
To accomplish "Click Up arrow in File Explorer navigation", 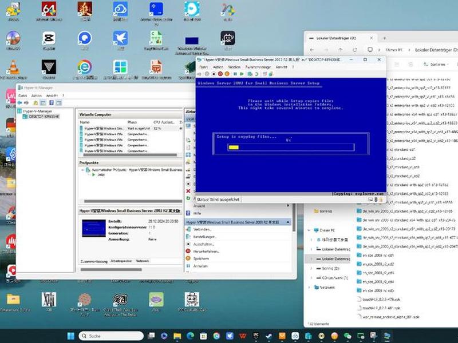I will coord(340,50).
